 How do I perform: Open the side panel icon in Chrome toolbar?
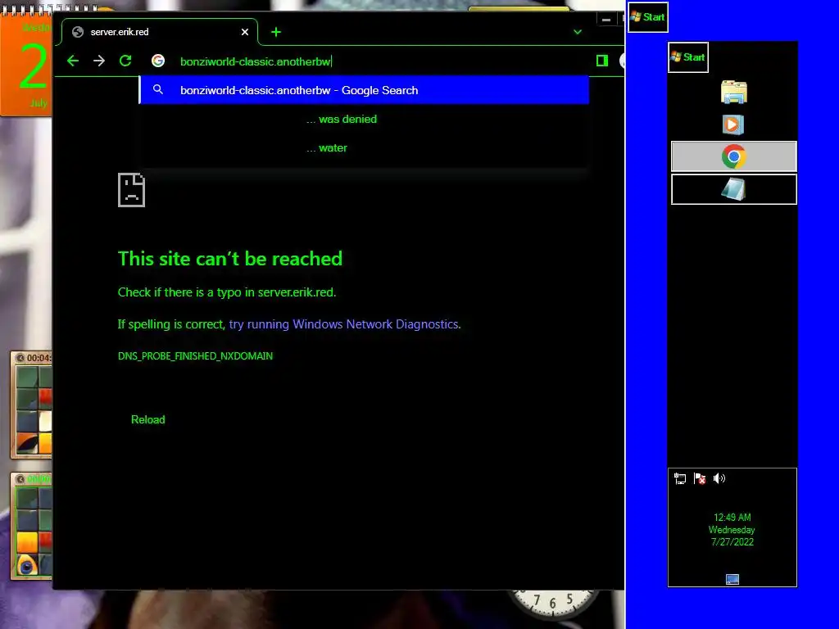[602, 61]
